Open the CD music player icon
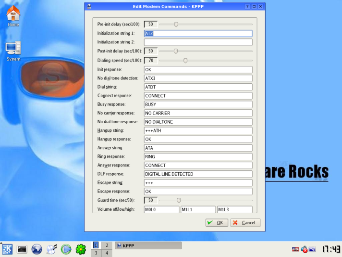342x257 pixels. tap(51, 249)
